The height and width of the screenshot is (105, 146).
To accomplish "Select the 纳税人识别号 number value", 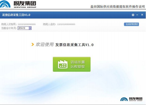I will pyautogui.click(x=27, y=24).
